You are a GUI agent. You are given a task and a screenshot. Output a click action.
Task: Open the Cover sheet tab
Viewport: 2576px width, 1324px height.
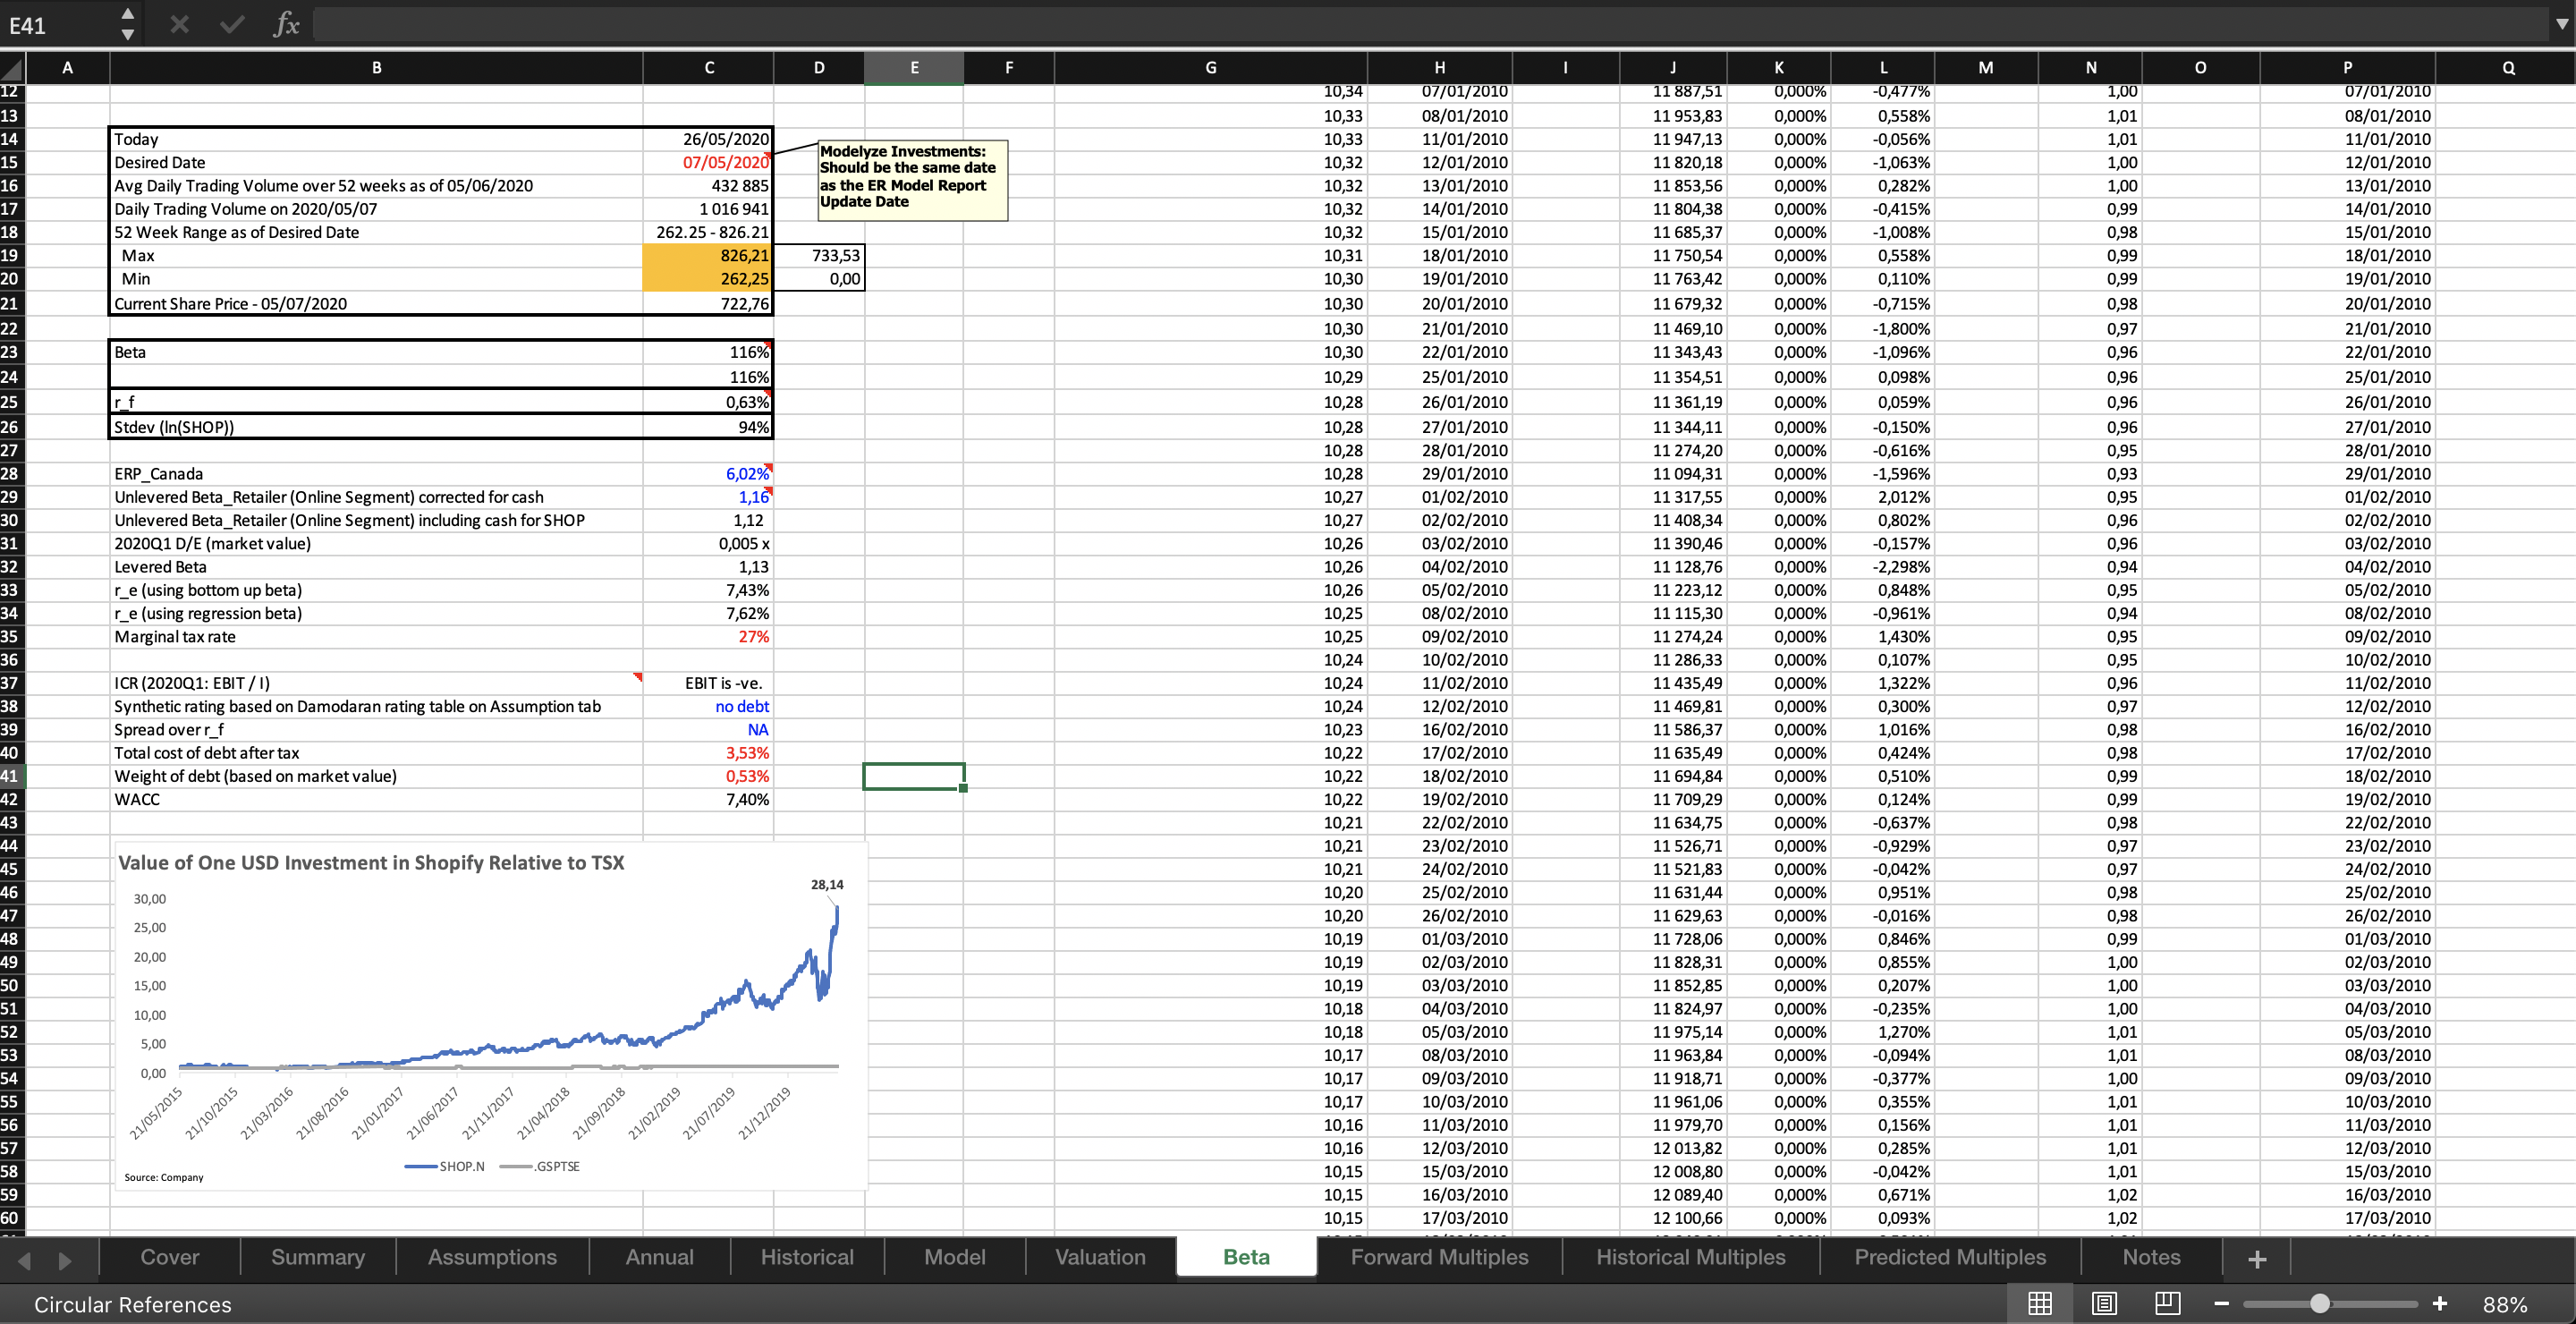[x=169, y=1258]
